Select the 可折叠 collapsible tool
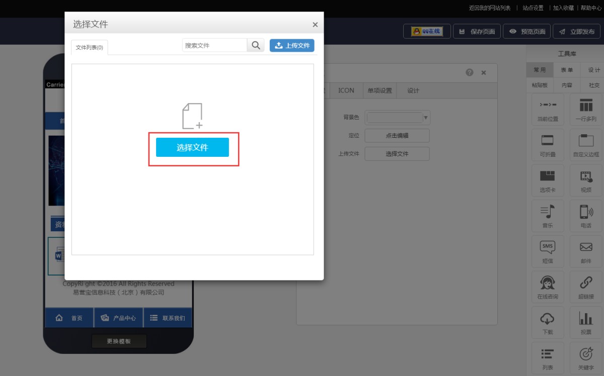 click(x=548, y=145)
